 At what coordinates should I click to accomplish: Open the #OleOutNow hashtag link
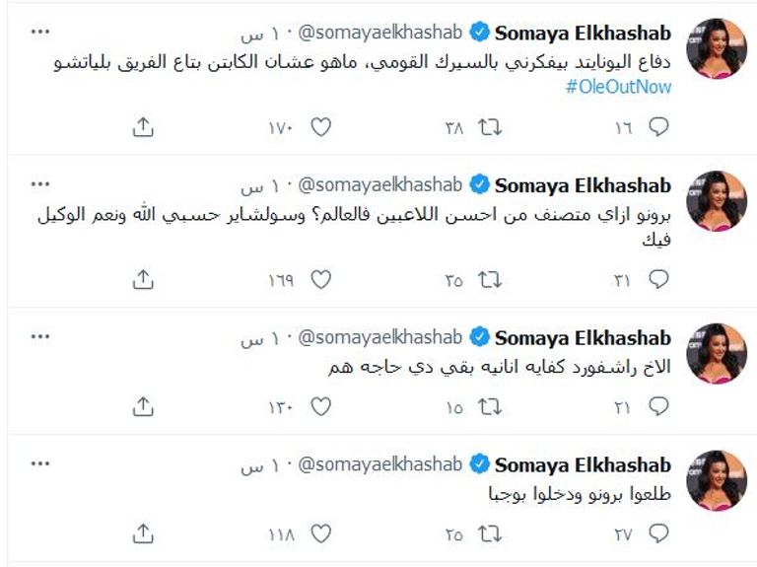coord(618,87)
